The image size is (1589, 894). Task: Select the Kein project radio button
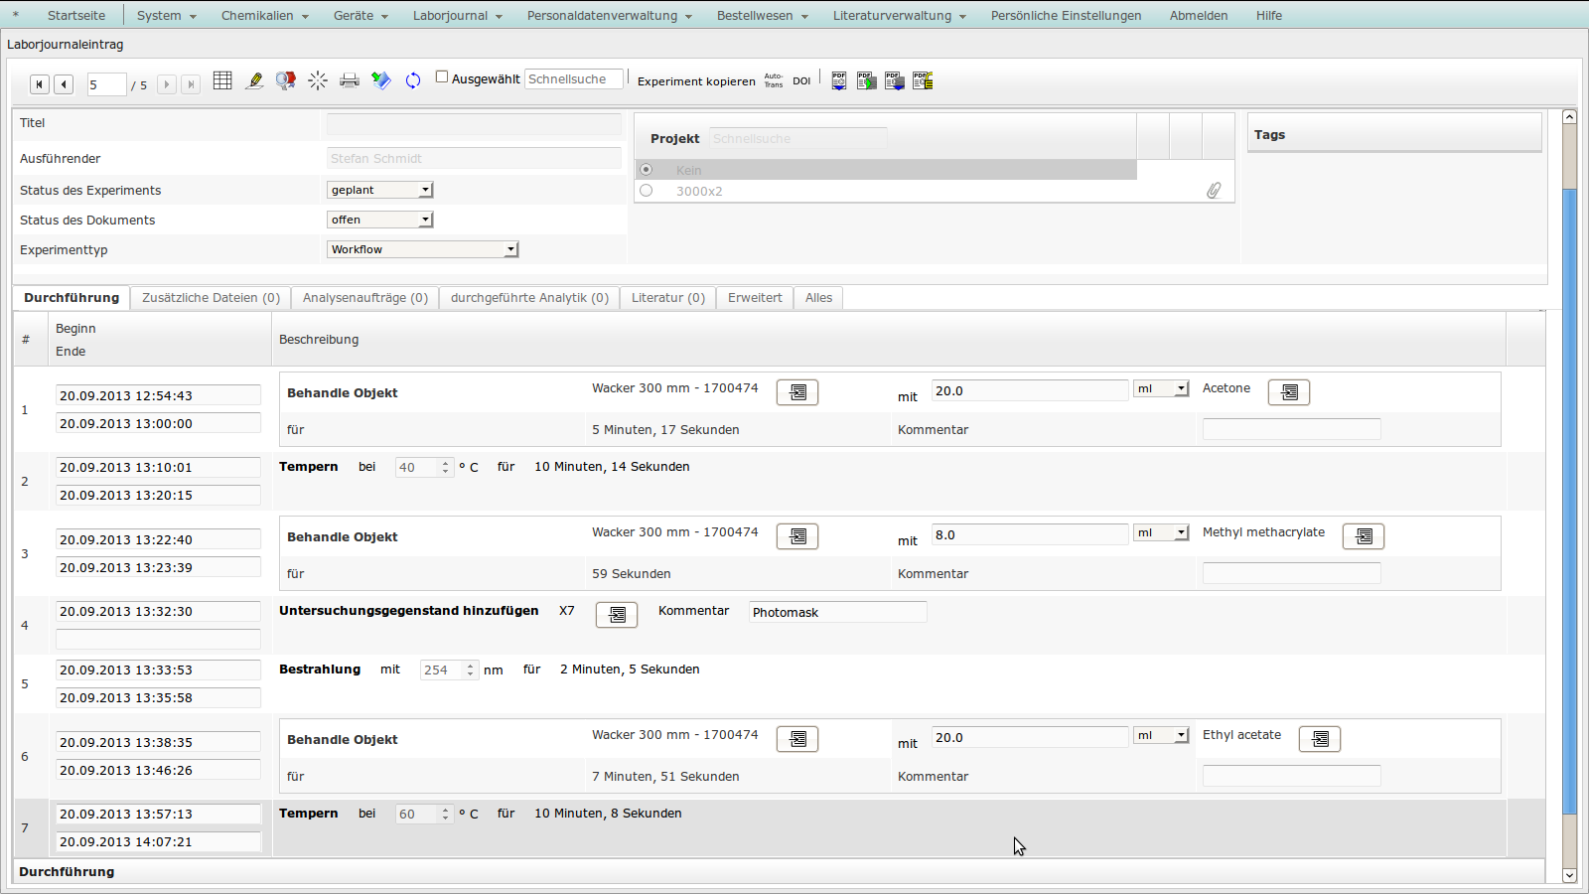[647, 170]
